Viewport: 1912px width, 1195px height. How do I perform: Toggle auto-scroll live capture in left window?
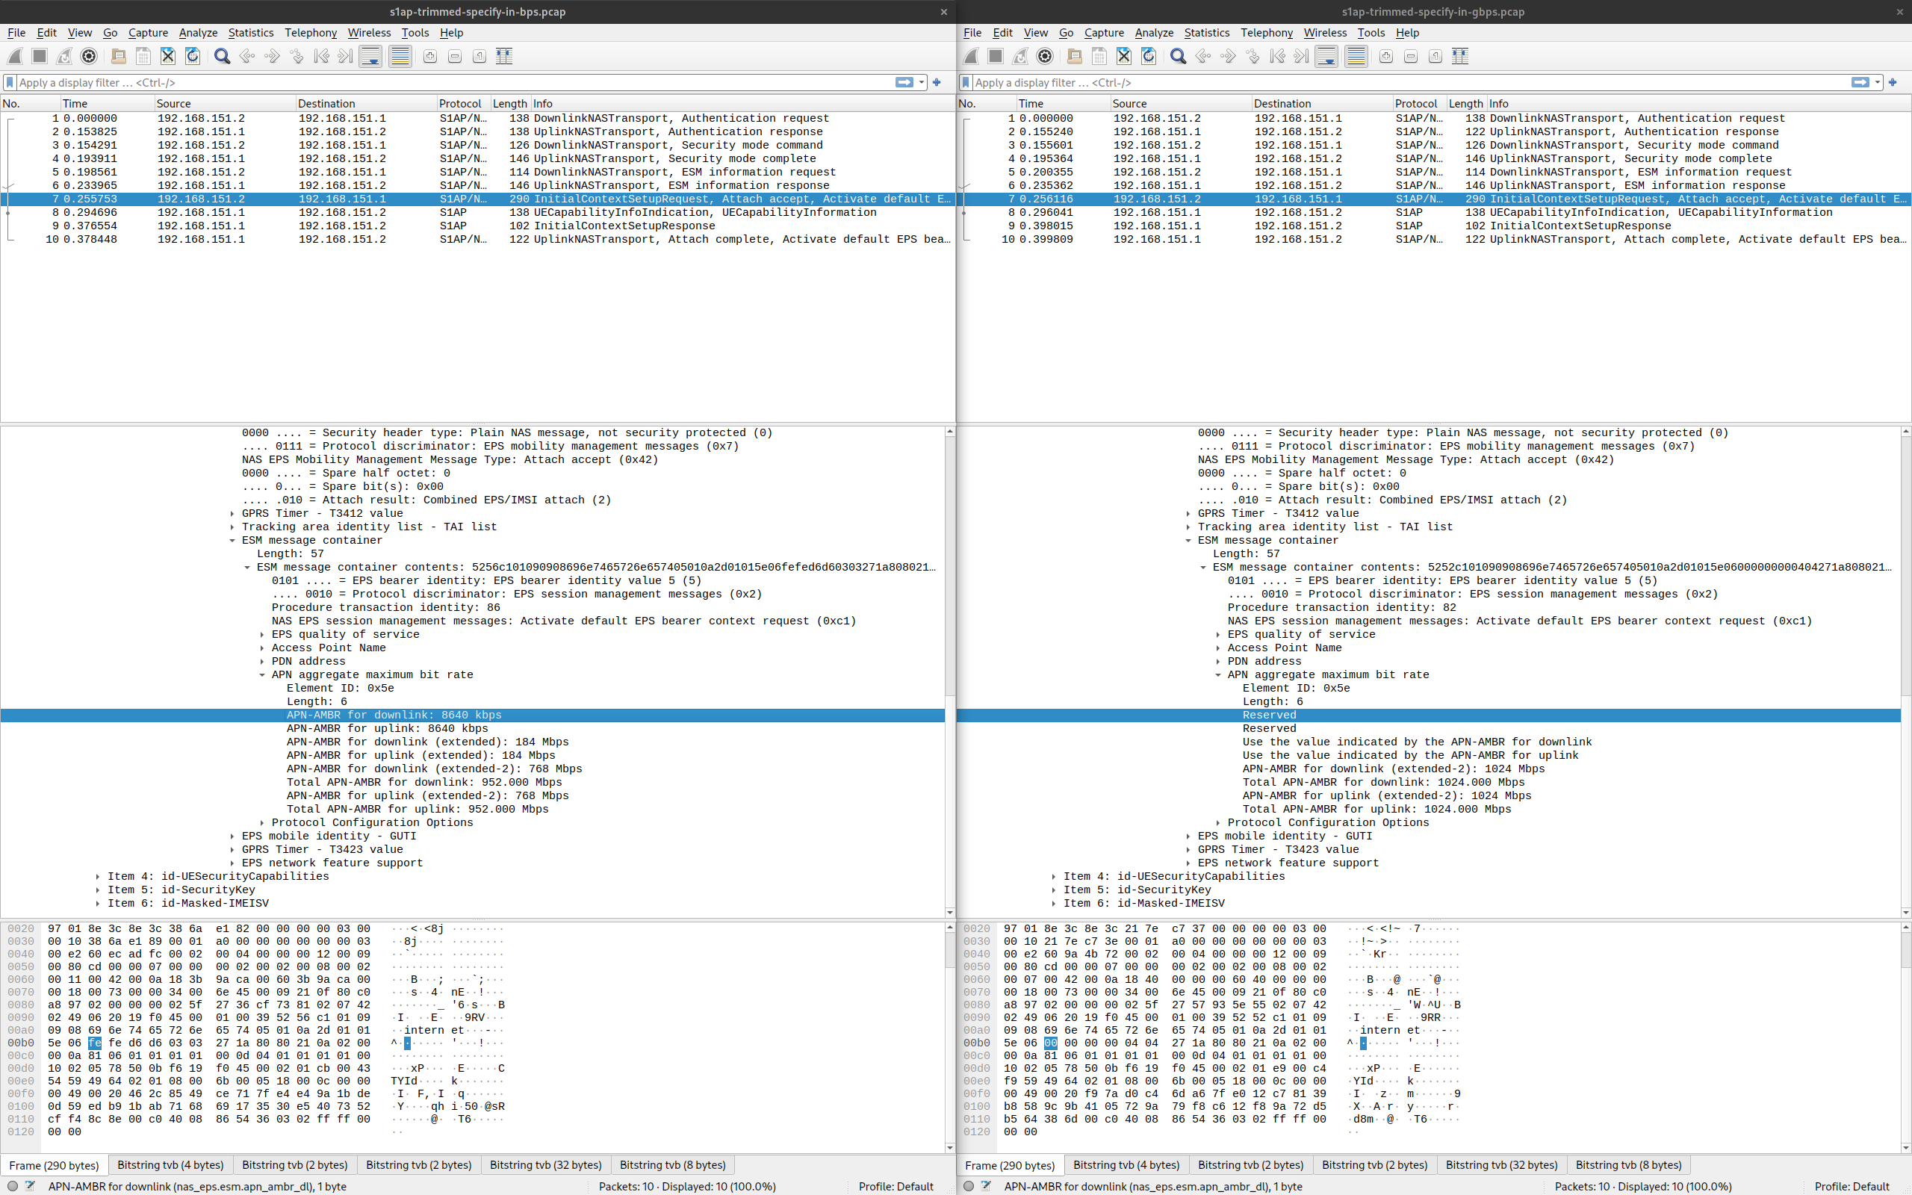click(370, 56)
